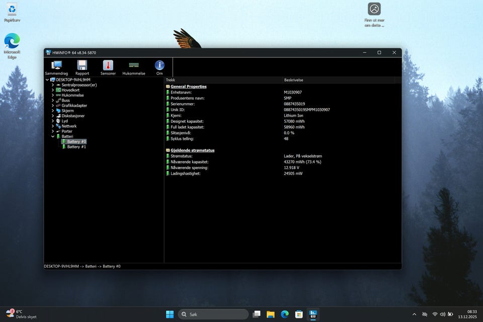Select Battery #1 in tree
Screen dimensions: 483x322
[76, 147]
